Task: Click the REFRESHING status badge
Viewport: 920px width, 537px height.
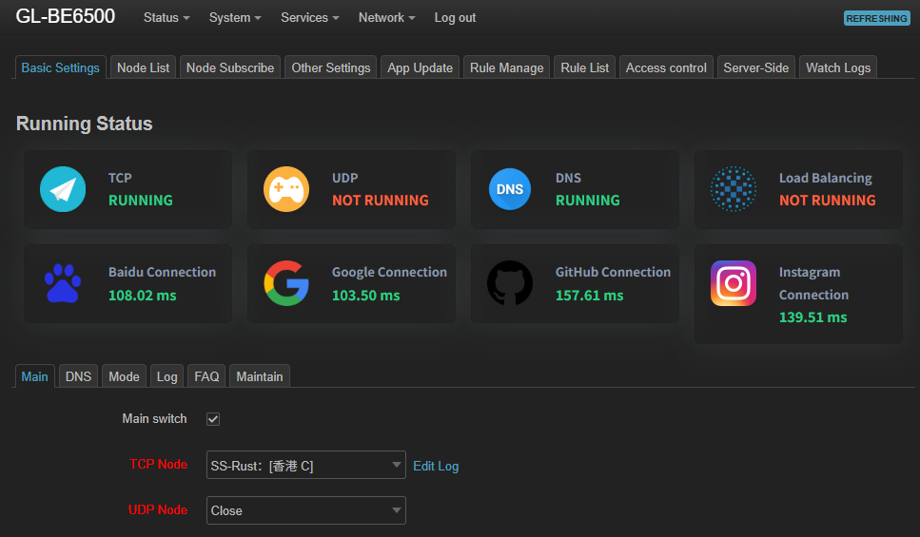Action: point(876,18)
